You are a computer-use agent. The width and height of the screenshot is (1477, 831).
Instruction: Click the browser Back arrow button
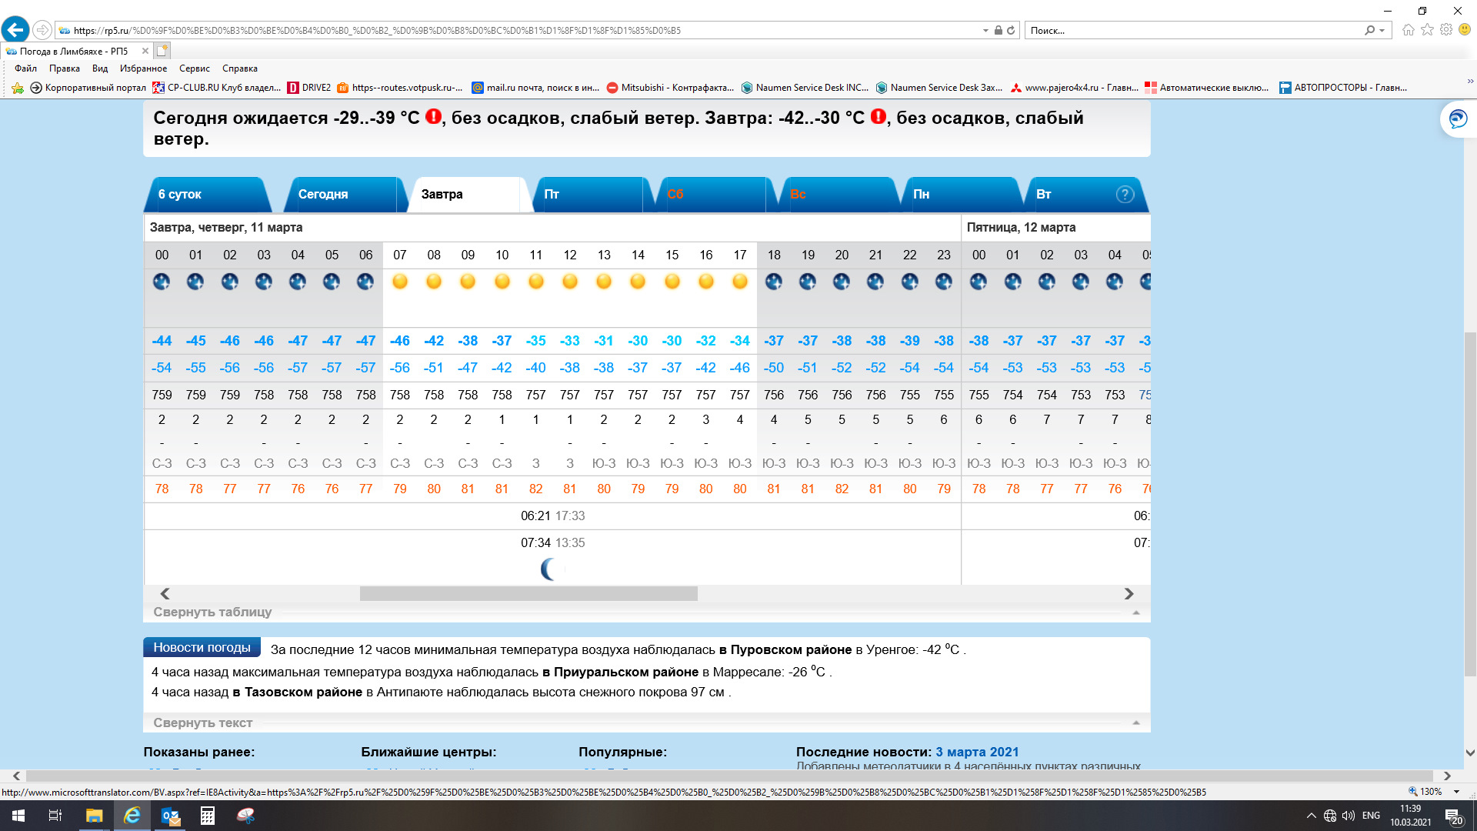tap(15, 30)
